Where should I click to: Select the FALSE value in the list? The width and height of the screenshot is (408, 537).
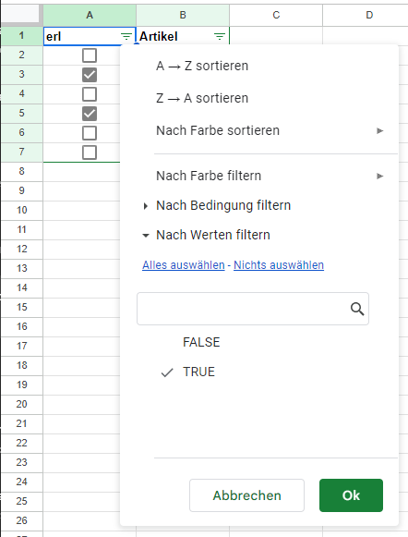click(201, 342)
